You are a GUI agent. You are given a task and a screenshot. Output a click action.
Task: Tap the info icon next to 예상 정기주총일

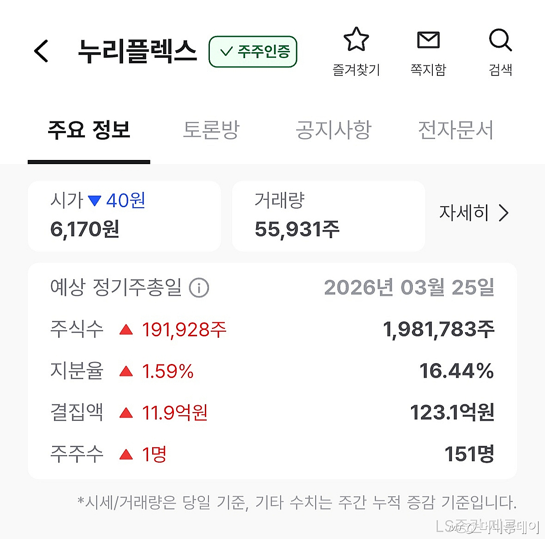[200, 287]
